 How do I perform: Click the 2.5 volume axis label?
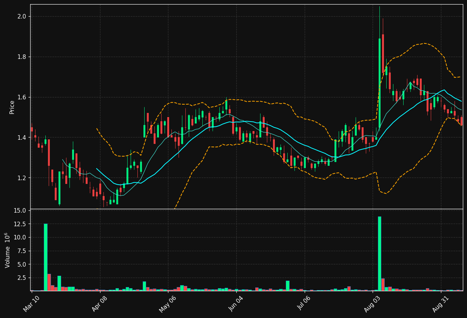[21, 278]
